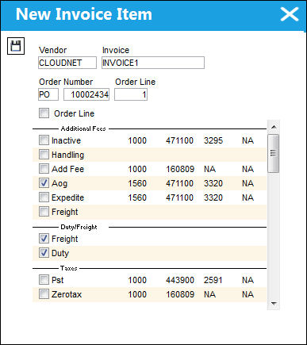Screen dimensions: 307x345
Task: Click the Zerotax row label
Action: tap(67, 294)
